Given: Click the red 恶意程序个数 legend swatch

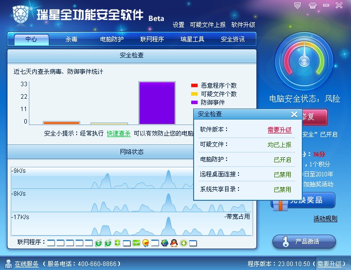Looking at the screenshot, I should tap(194, 85).
